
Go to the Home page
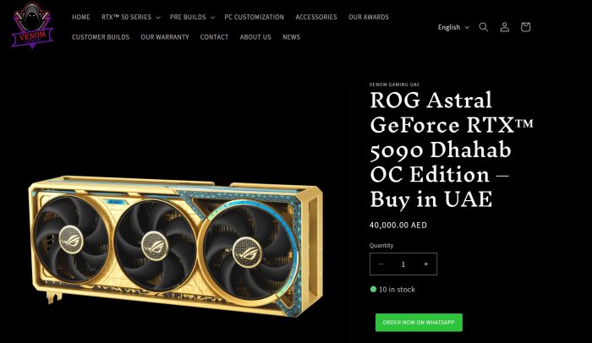81,18
